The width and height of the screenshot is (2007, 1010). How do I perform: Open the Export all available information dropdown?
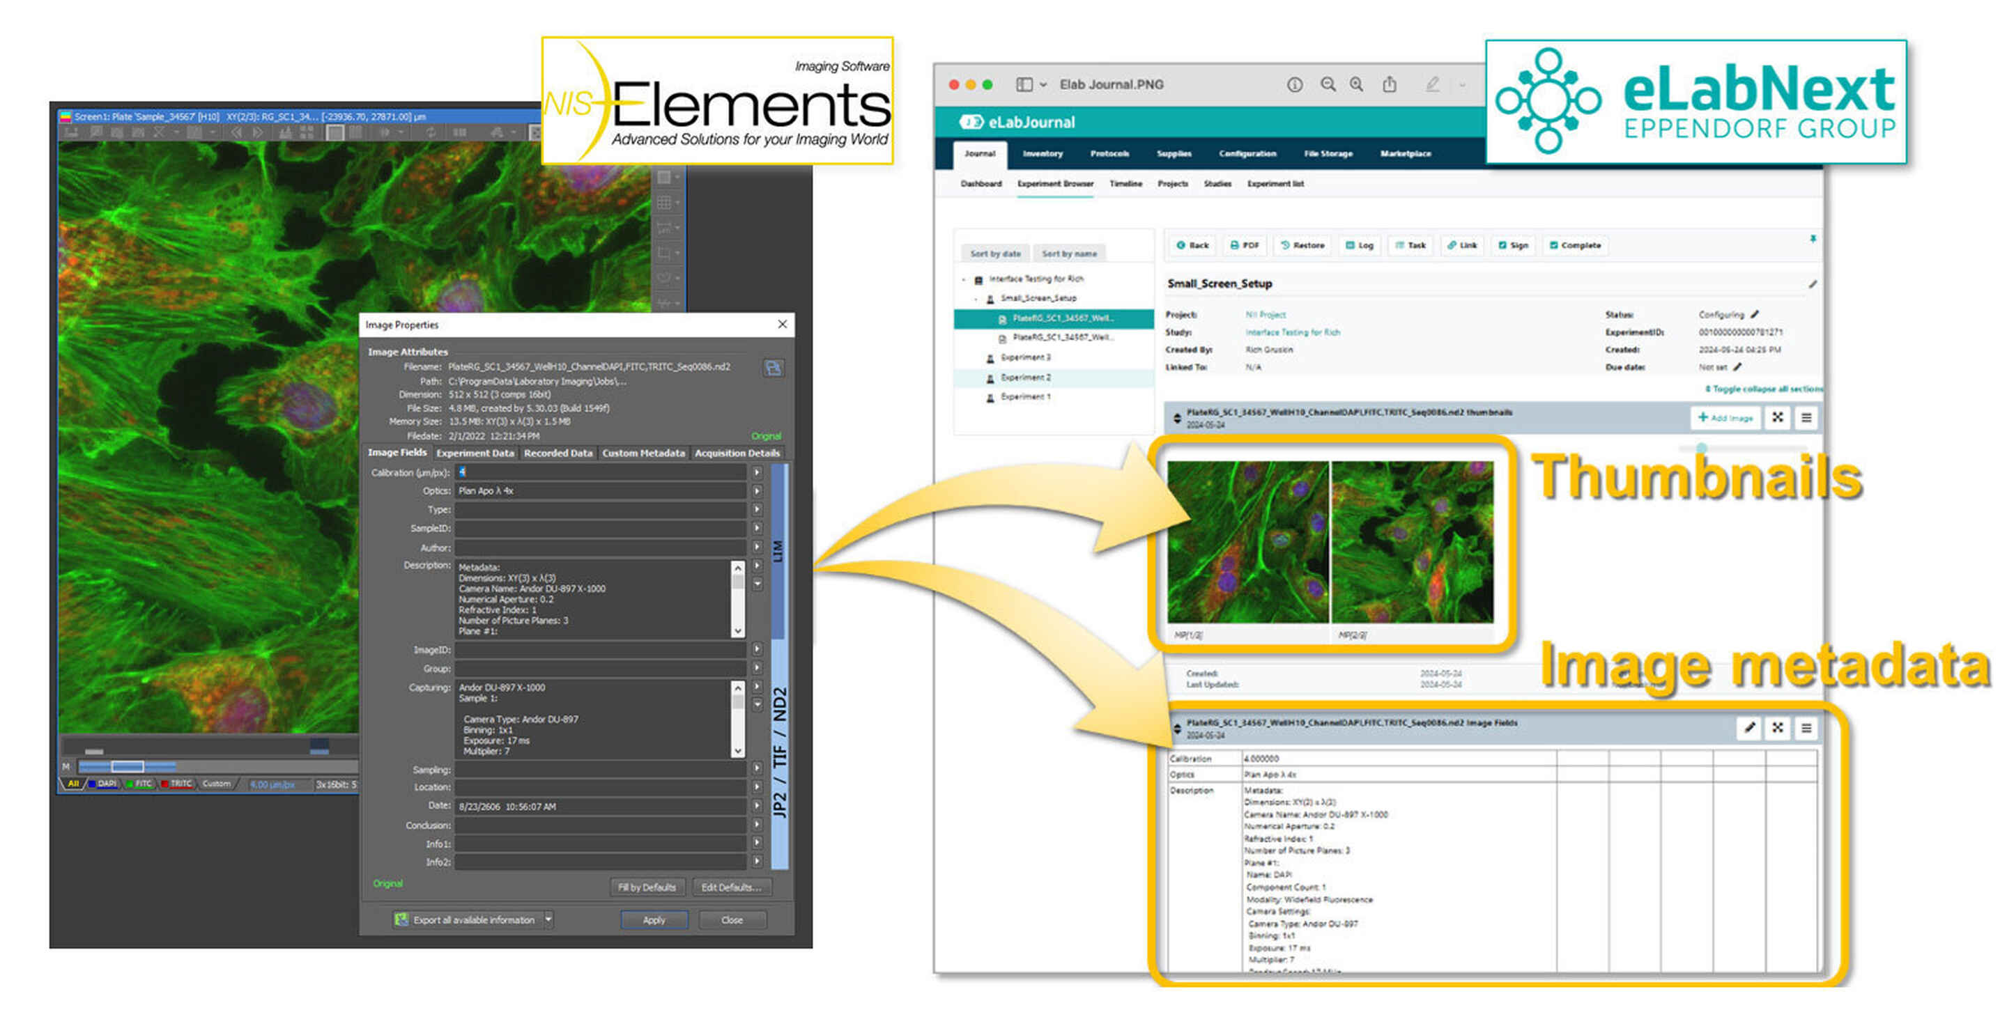tap(548, 919)
